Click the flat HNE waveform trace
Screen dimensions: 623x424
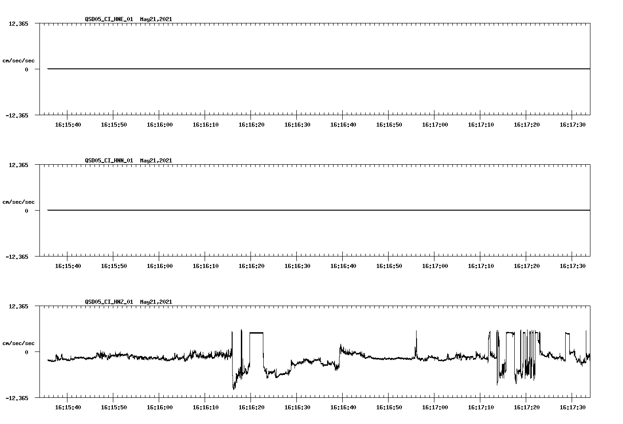click(x=275, y=68)
